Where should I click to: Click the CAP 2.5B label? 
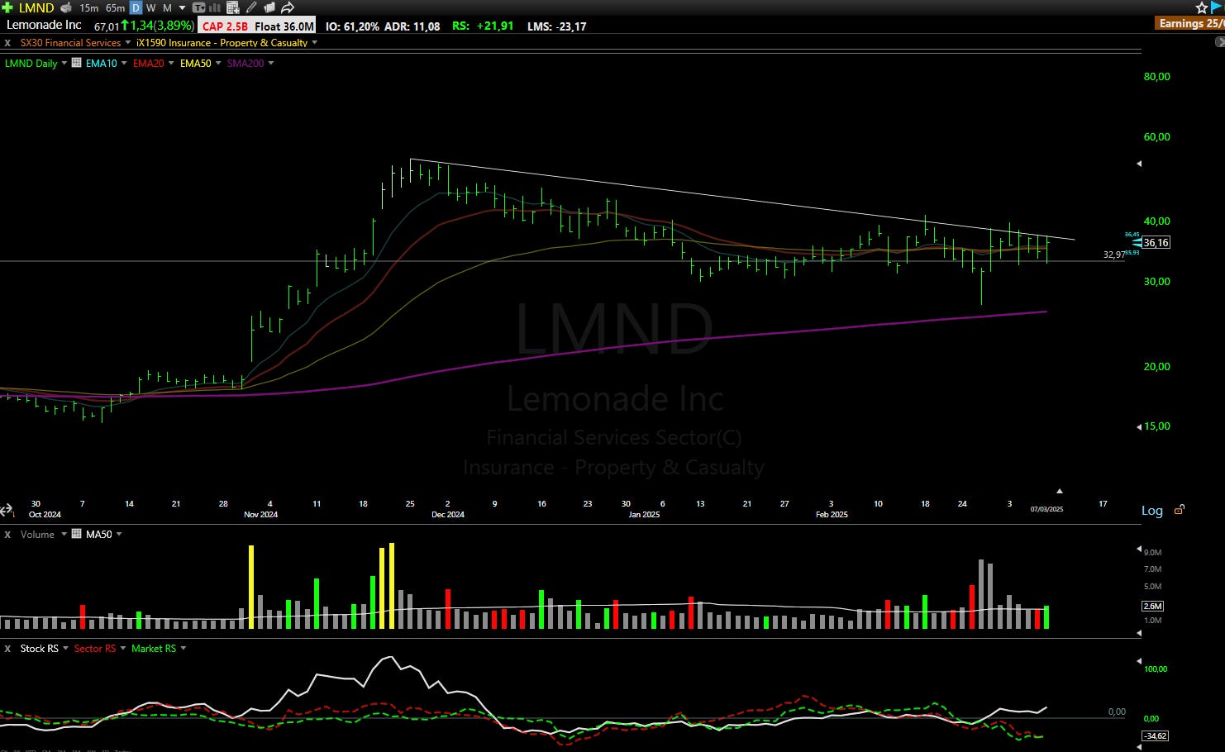[225, 26]
